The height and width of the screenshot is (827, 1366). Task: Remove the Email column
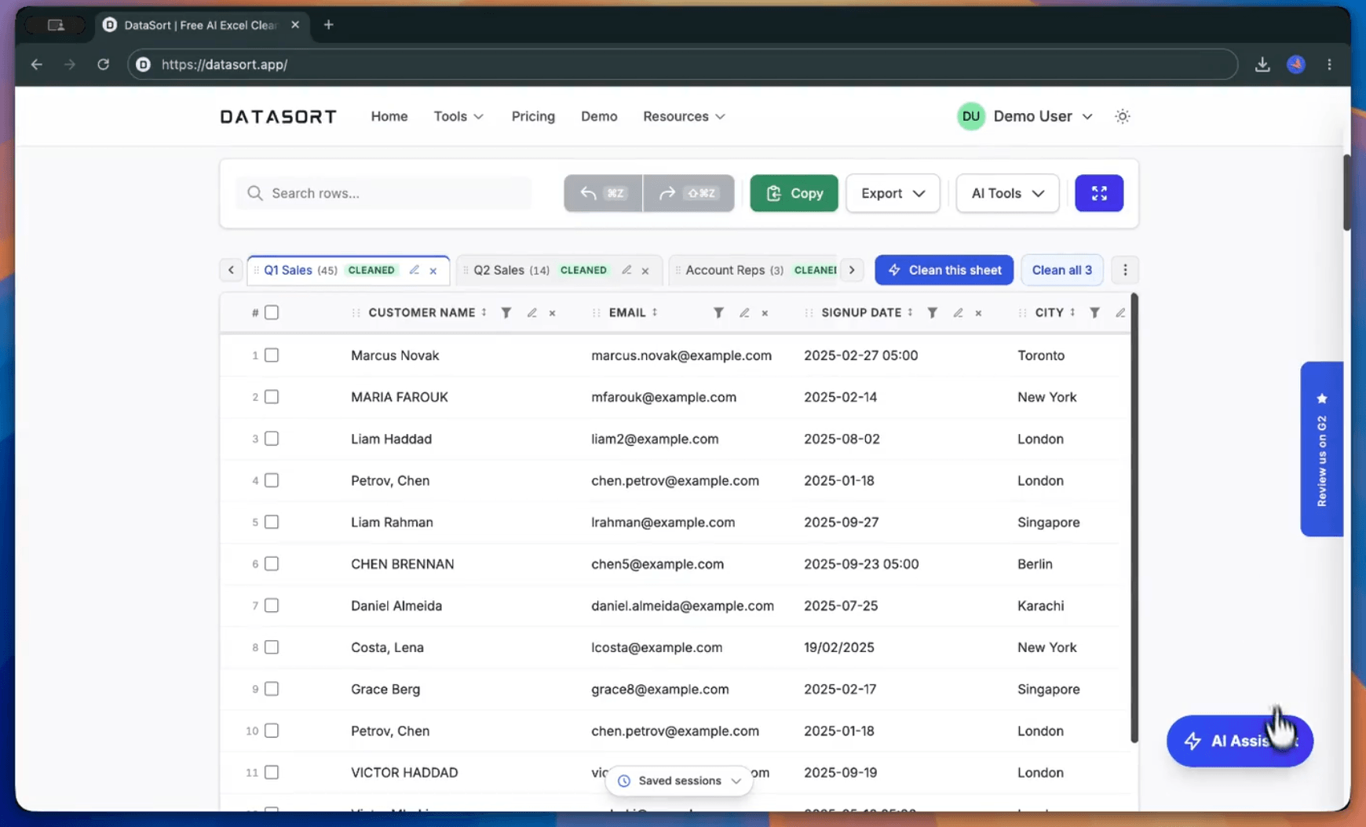coord(765,313)
